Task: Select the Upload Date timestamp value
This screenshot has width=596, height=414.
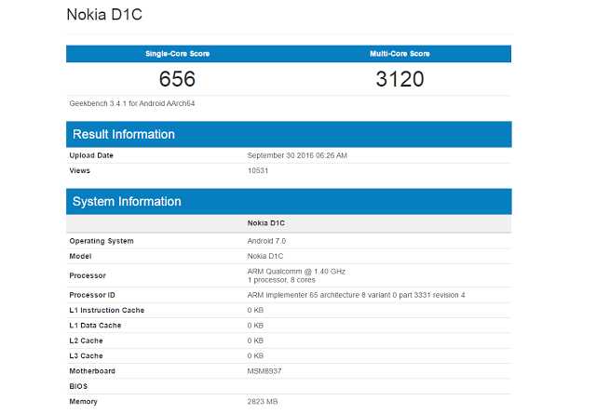Action: click(x=297, y=155)
